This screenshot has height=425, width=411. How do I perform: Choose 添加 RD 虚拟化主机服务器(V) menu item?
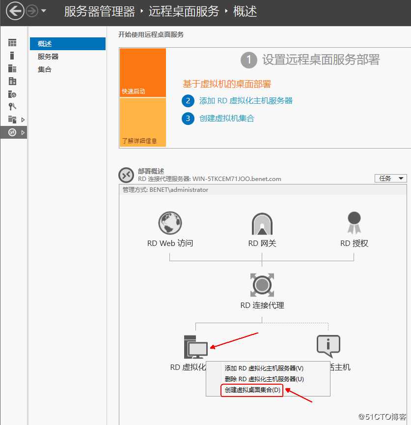264,368
